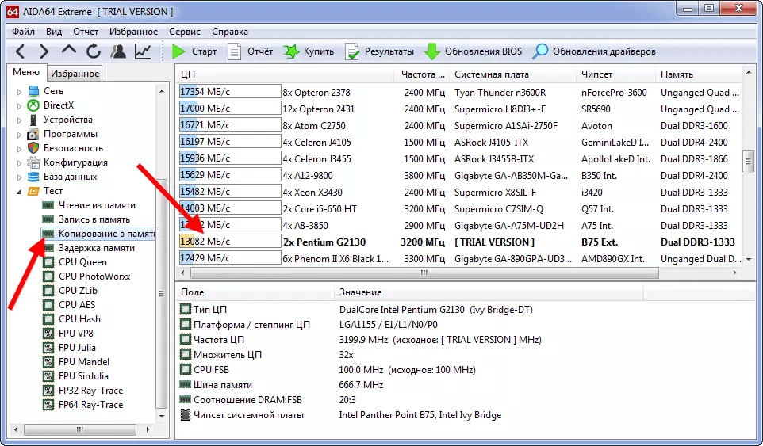
Task: Expand the DirectX tree node
Action: [20, 105]
